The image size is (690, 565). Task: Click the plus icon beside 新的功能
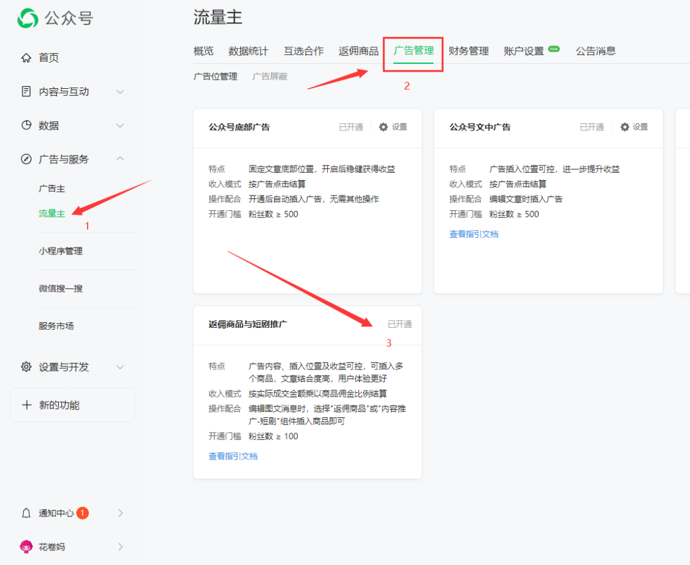(27, 405)
